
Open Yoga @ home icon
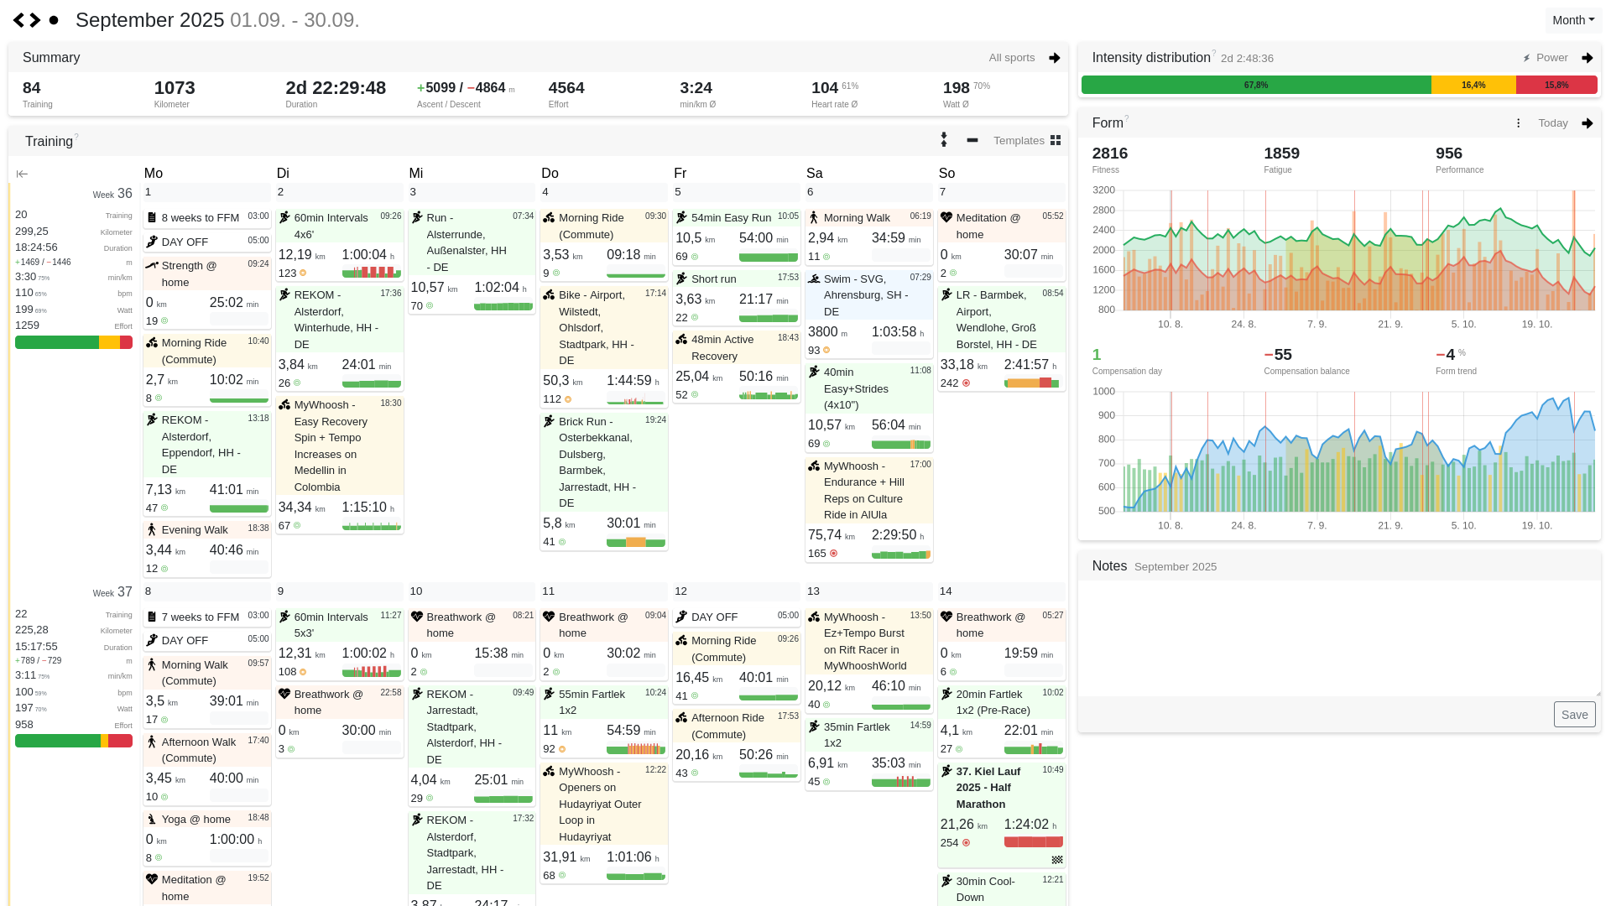[x=152, y=820]
